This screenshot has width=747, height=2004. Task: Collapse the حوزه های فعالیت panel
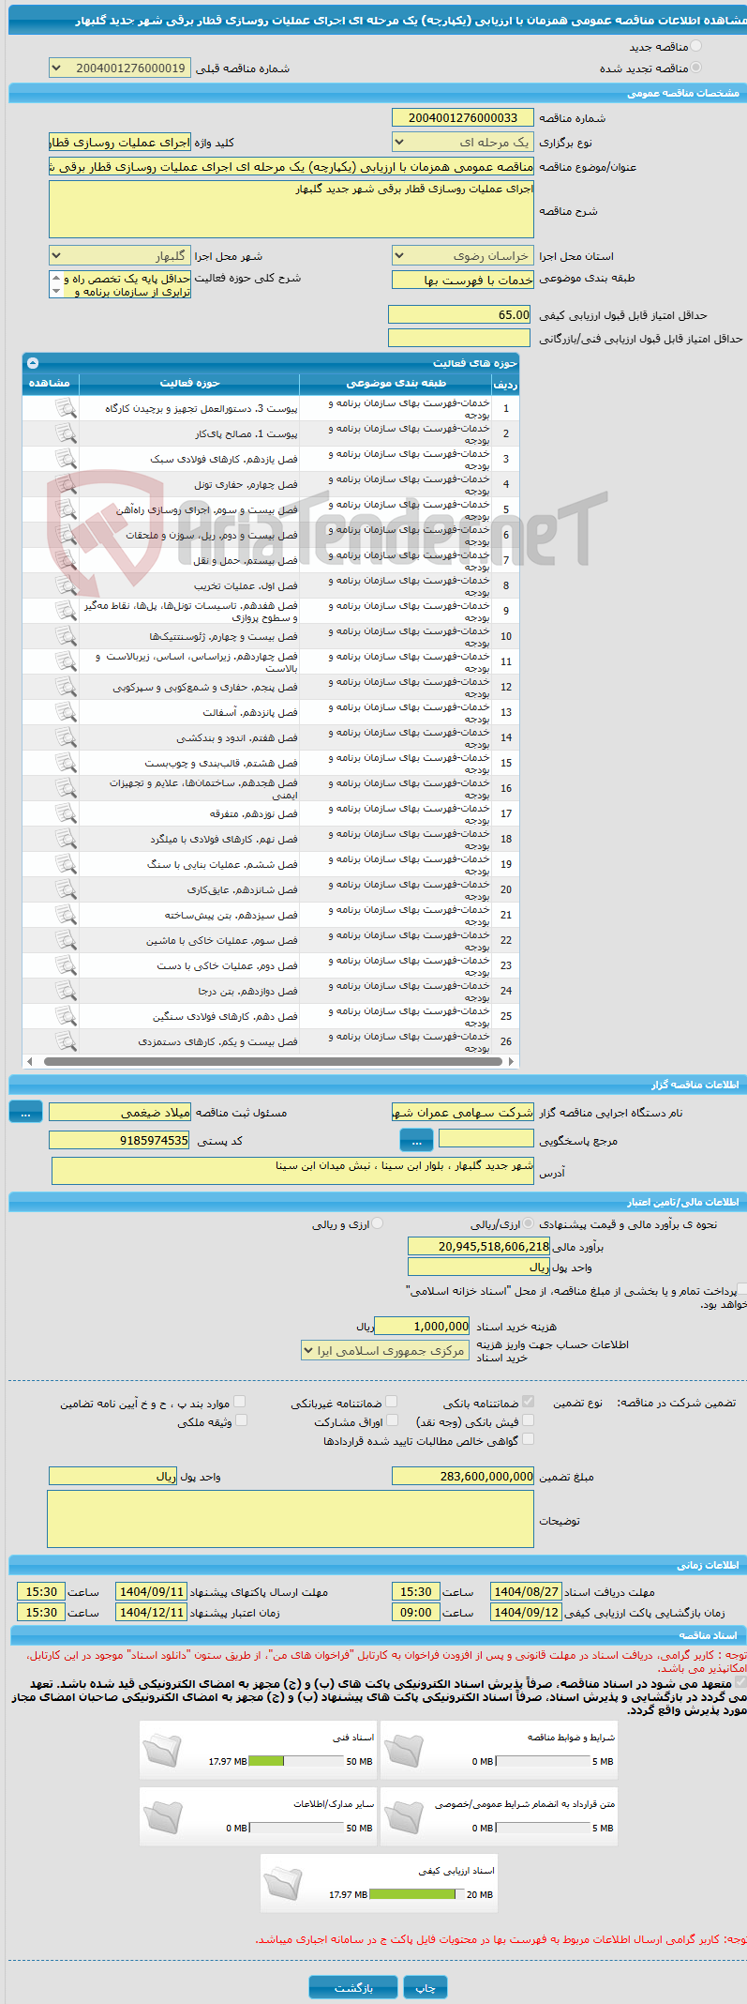coord(33,362)
